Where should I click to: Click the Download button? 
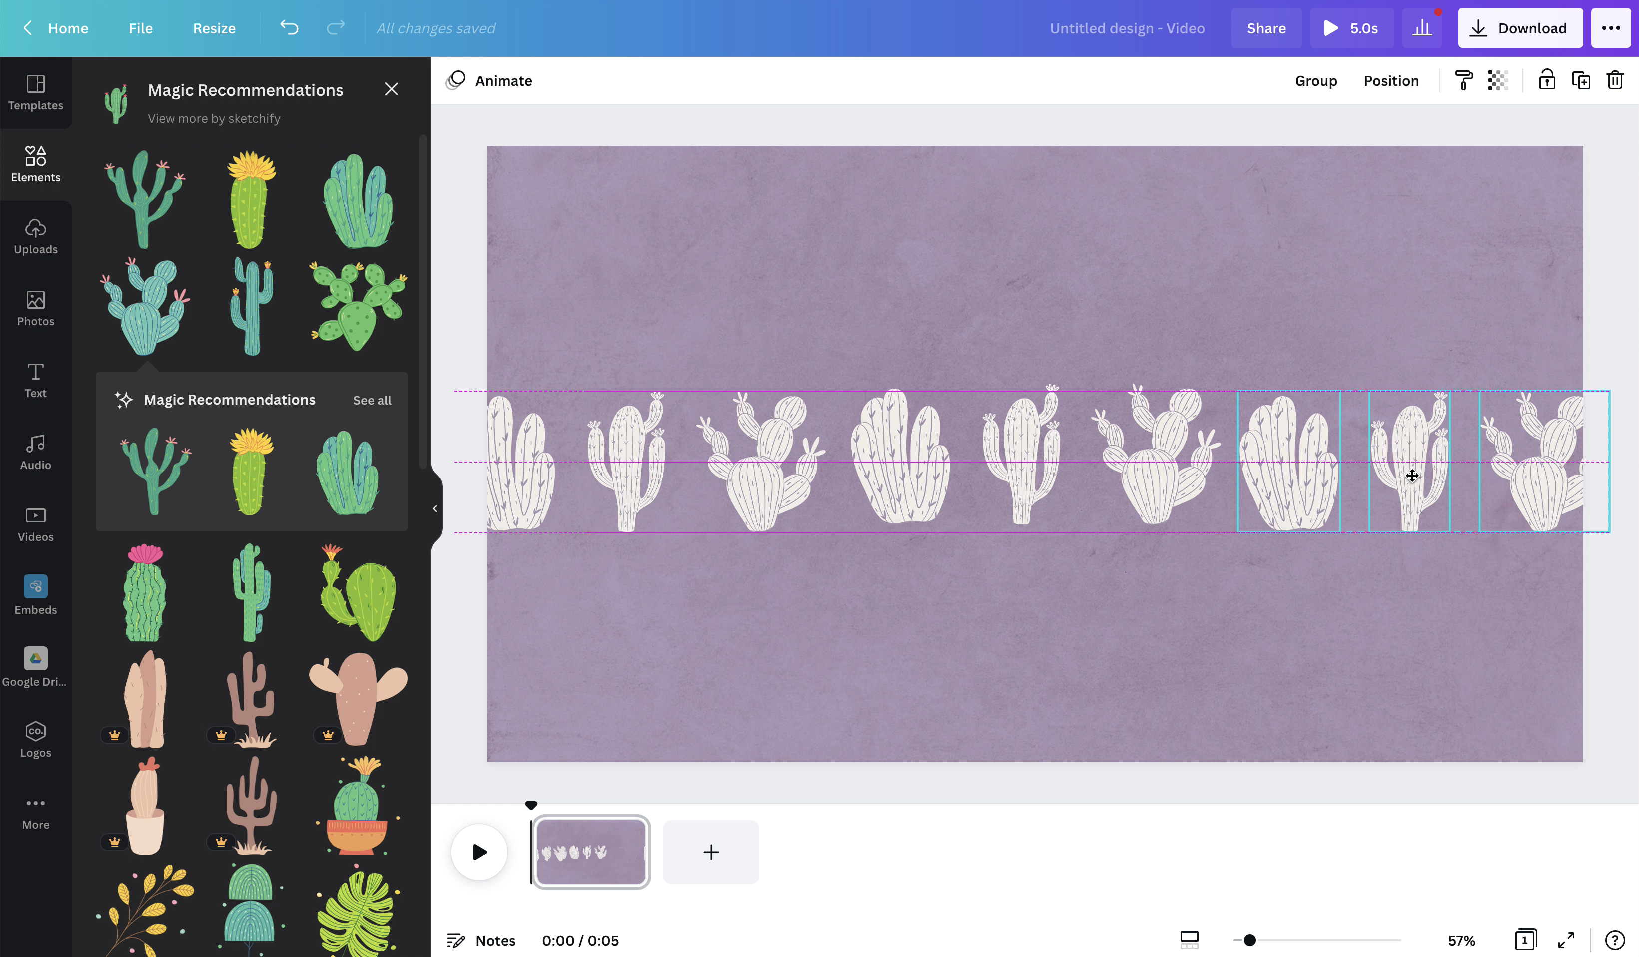coord(1519,28)
